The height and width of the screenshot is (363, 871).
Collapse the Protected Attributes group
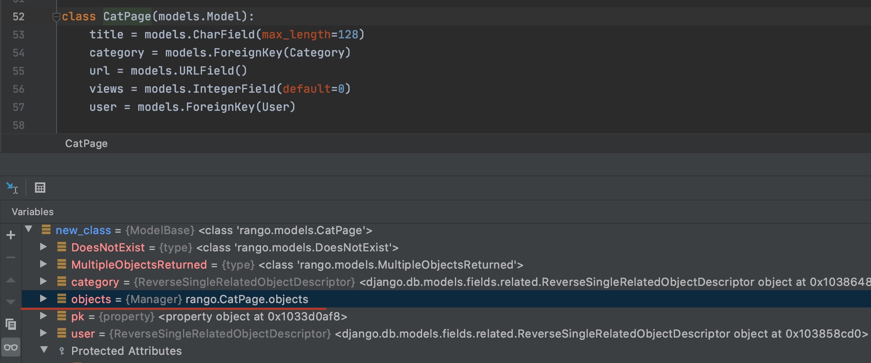click(44, 350)
